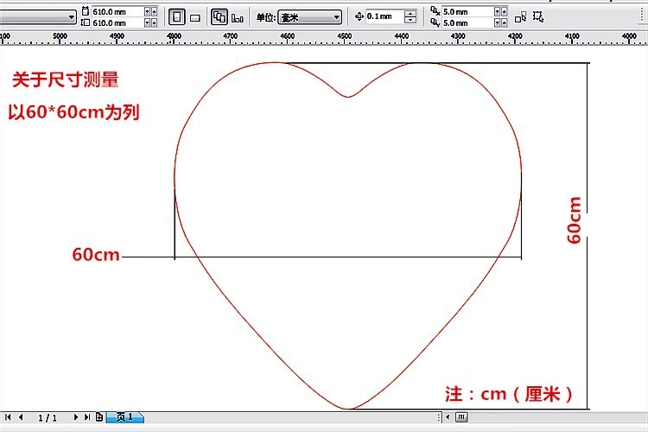The height and width of the screenshot is (432, 648).
Task: Increase page width with up arrow
Action: coord(154,11)
